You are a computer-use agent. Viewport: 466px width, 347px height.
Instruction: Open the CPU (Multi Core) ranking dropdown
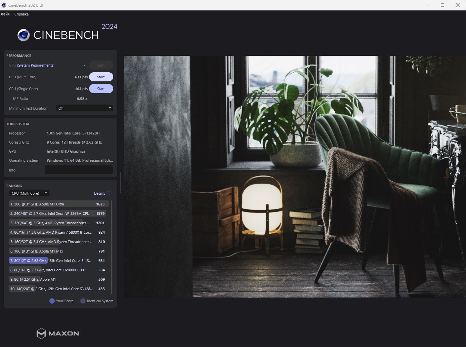point(30,193)
